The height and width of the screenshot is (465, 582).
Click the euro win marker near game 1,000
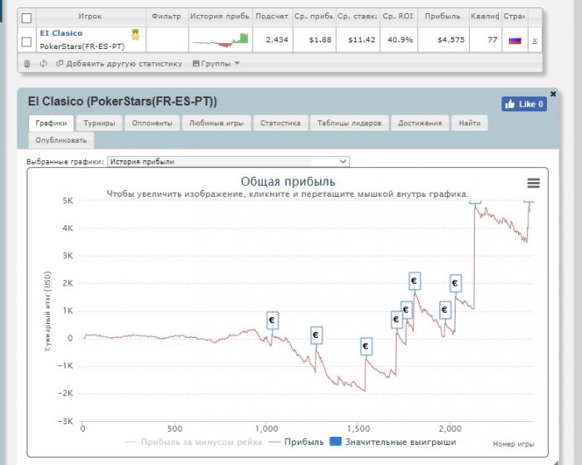(x=273, y=321)
